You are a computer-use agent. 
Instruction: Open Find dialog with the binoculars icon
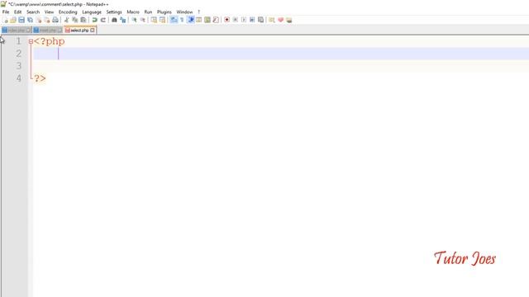tap(114, 20)
